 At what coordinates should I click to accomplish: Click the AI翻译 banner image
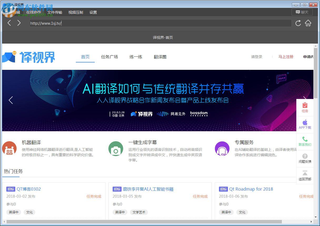[x=158, y=101]
